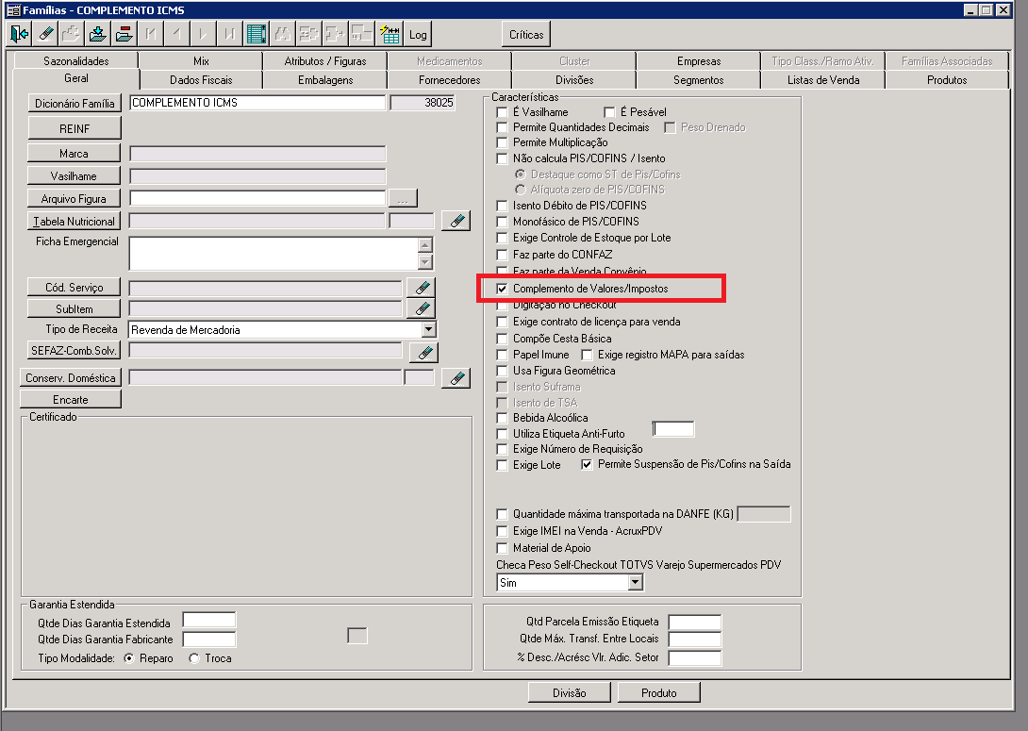Click the Ficha Emergencial scroll down arrow
1028x731 pixels.
[425, 261]
